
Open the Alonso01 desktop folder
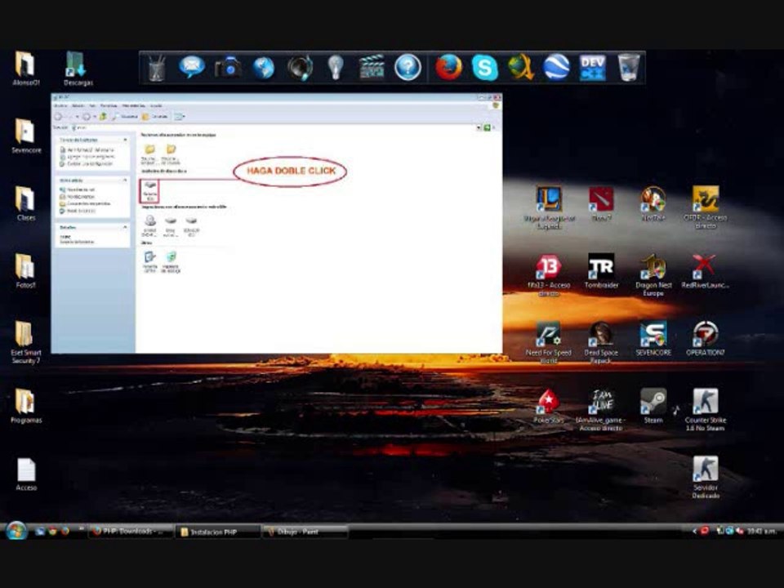[26, 69]
